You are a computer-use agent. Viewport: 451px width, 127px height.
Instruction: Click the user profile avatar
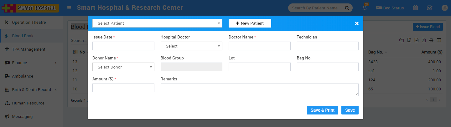444,8
